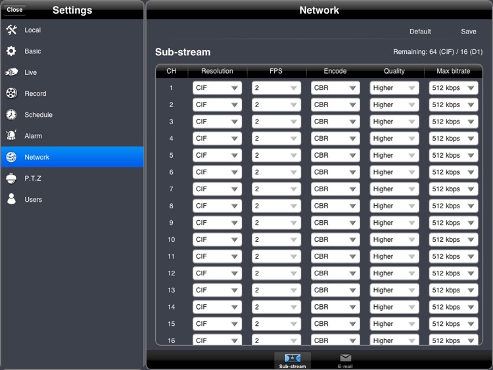Select the Alarm siren icon
The image size is (493, 370).
(11, 135)
